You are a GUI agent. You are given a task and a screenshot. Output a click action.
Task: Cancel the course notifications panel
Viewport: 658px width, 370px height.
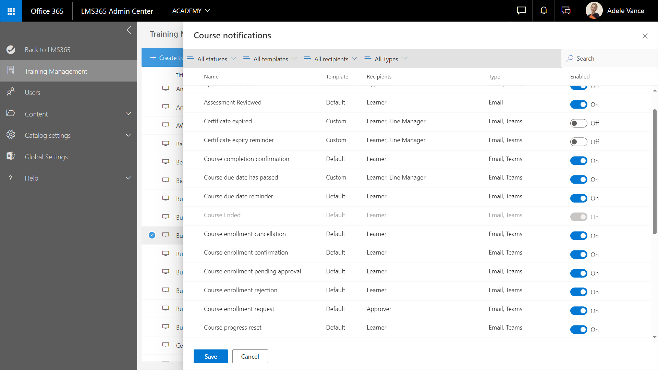click(250, 356)
